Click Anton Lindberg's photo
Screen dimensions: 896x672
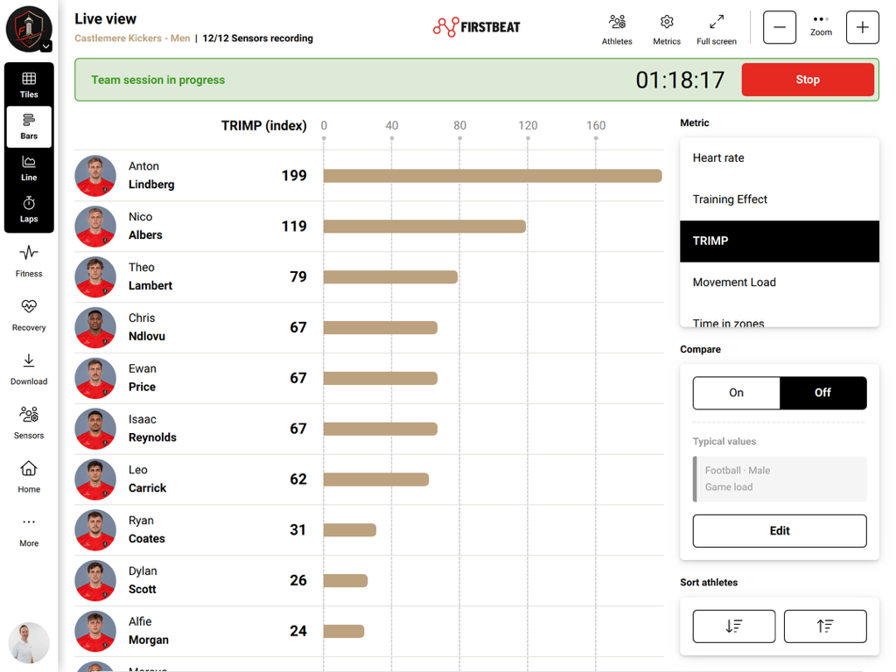coord(95,176)
